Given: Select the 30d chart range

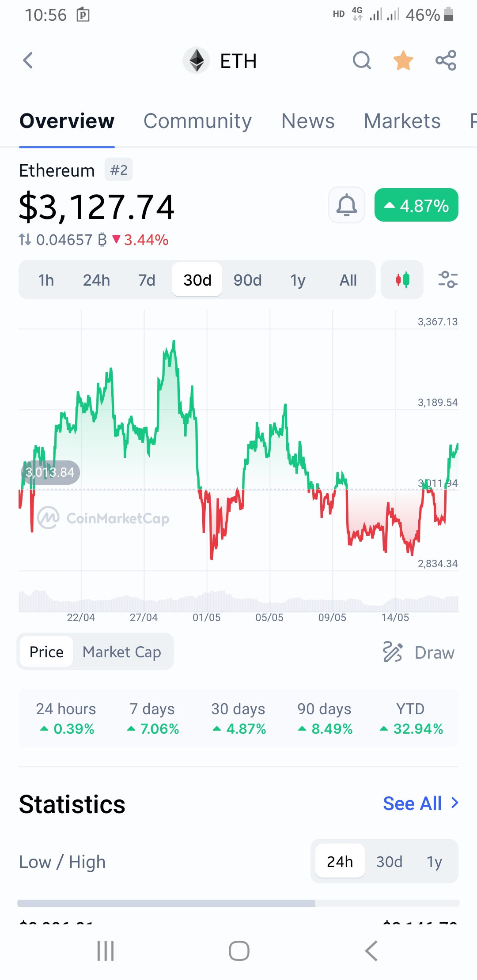Looking at the screenshot, I should tap(197, 280).
